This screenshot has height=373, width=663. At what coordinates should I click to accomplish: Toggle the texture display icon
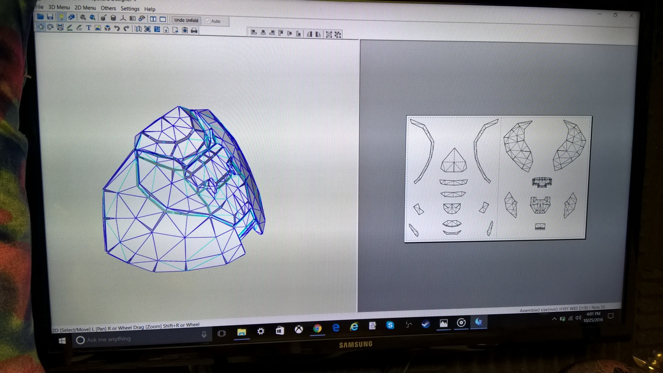71,17
